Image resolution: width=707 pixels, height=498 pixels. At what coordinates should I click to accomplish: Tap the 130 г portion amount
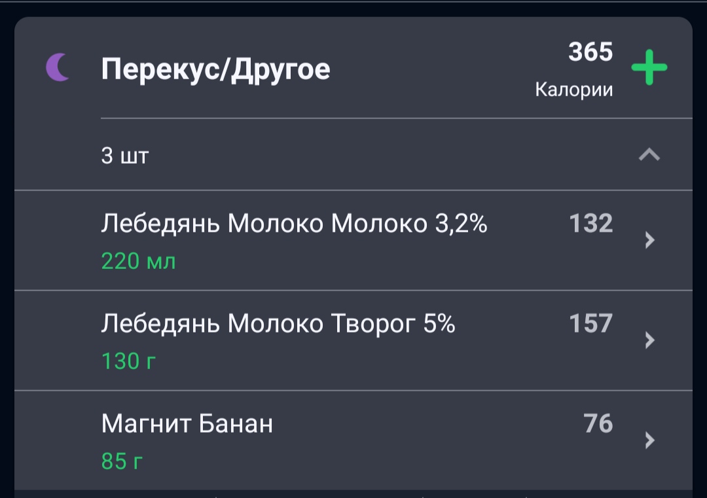(128, 361)
